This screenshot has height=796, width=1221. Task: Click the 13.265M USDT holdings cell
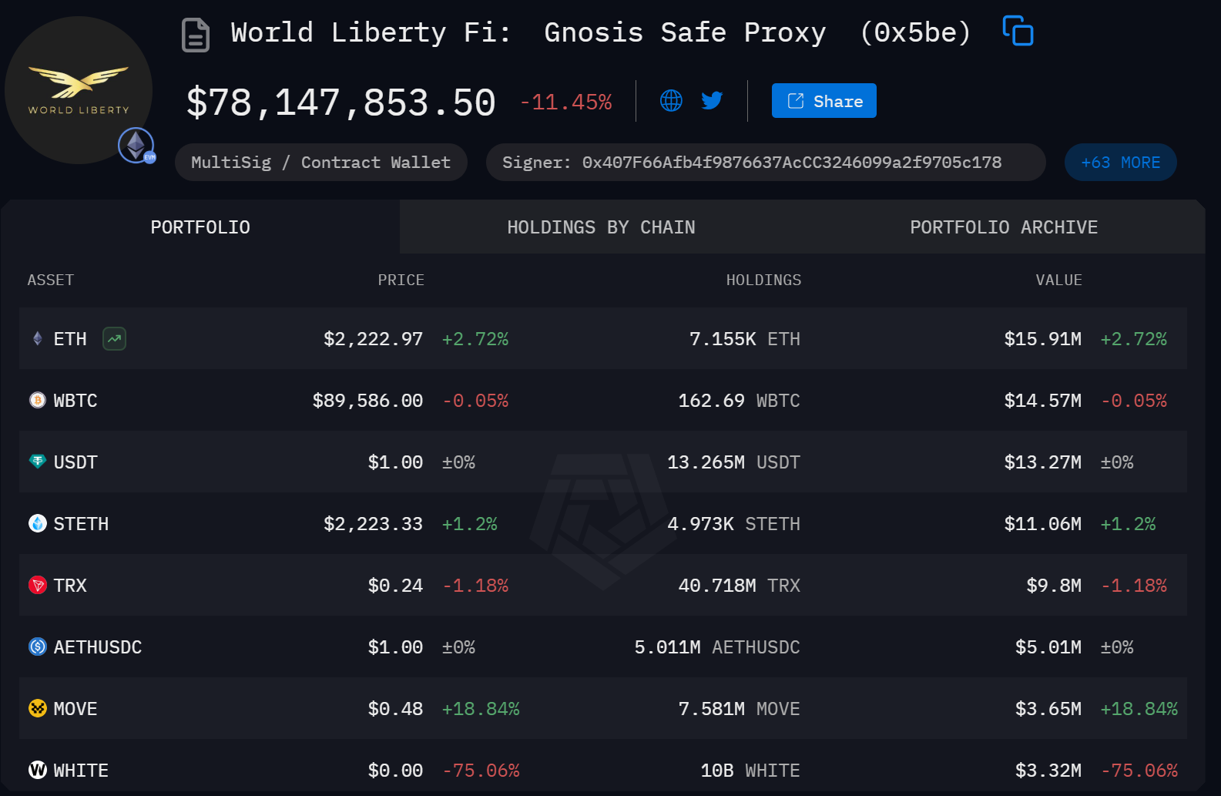pyautogui.click(x=733, y=462)
